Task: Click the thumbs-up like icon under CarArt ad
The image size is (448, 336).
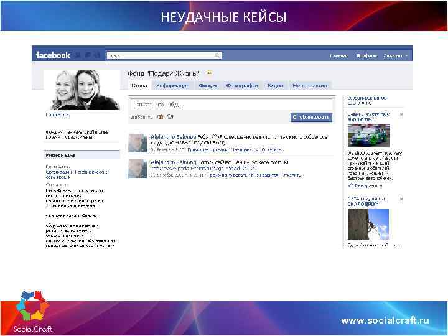Action: 350,185
